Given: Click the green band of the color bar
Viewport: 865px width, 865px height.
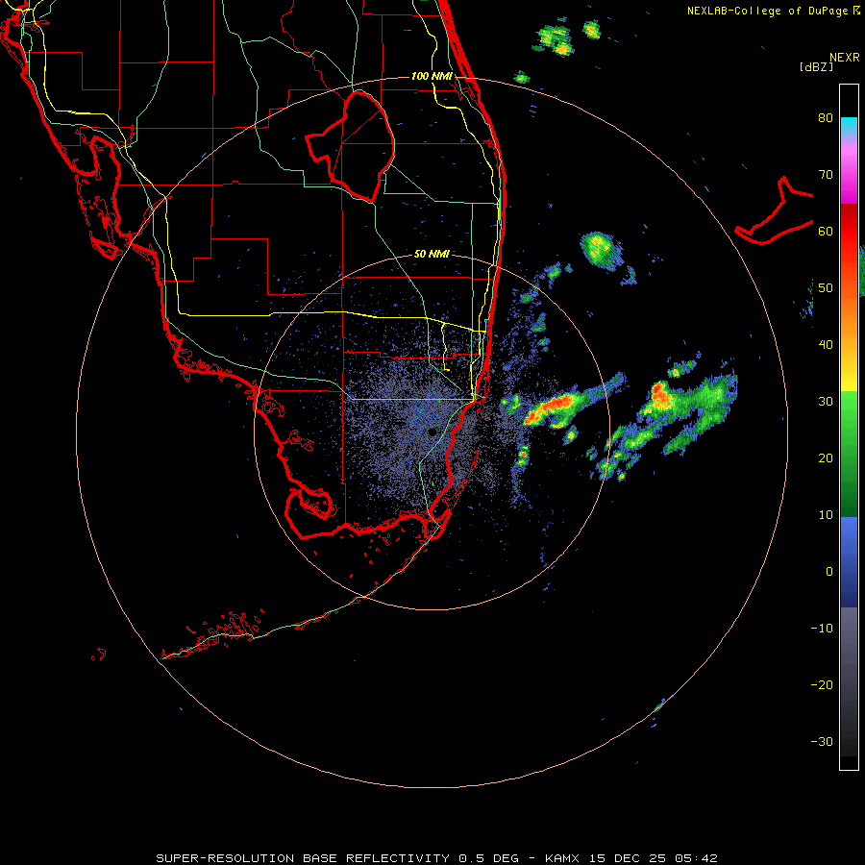Looking at the screenshot, I should [849, 454].
